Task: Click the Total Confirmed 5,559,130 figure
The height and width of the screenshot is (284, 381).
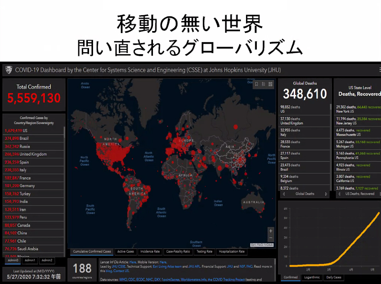Action: tap(34, 98)
